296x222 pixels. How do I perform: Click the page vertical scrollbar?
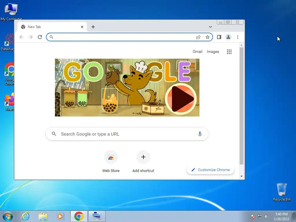pyautogui.click(x=241, y=106)
